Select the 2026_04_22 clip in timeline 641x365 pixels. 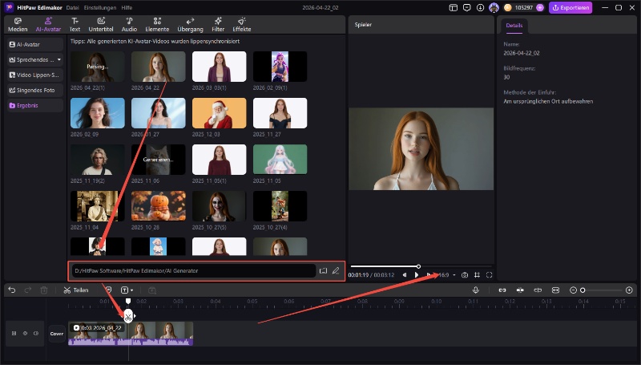point(131,334)
